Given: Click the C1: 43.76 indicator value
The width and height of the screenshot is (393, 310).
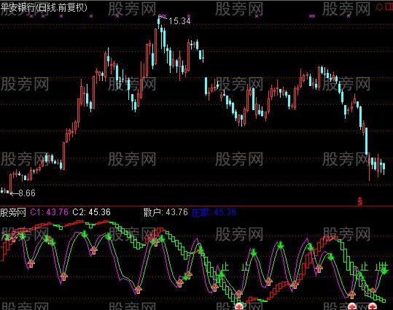Looking at the screenshot, I should (x=49, y=212).
